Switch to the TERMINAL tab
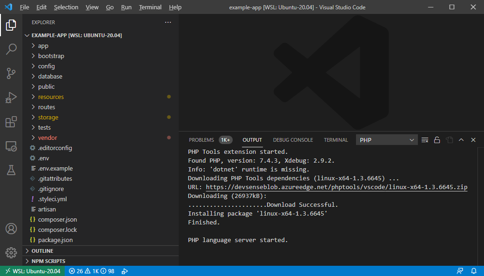484x276 pixels. click(x=336, y=140)
